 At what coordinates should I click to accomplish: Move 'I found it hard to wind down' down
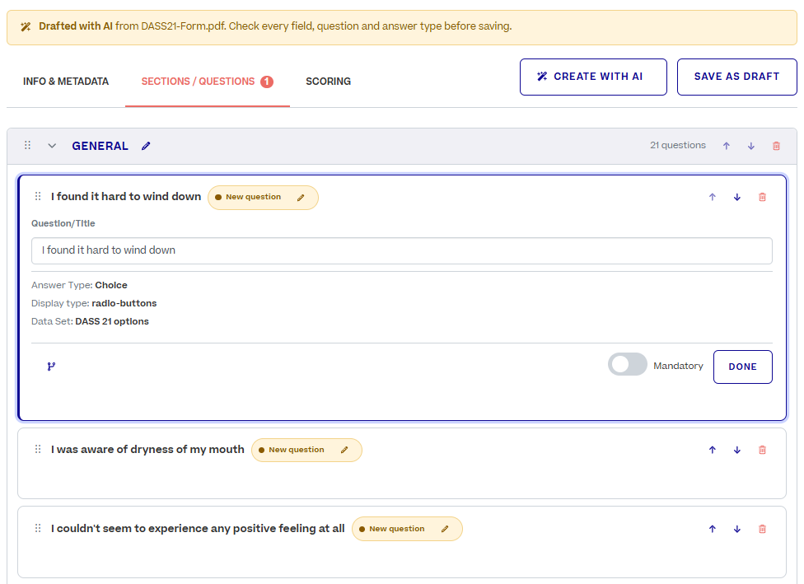[x=736, y=197]
